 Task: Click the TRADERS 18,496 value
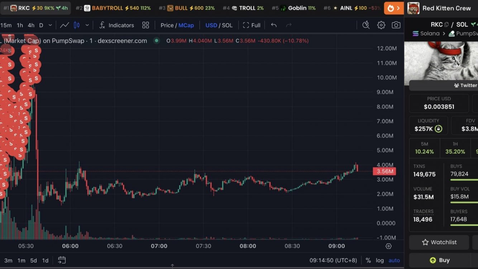click(x=423, y=220)
